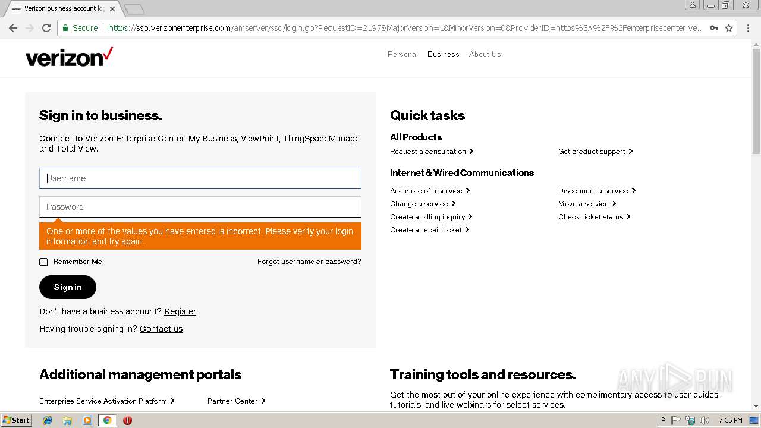Click the page vertical scrollbar thumb

click(x=756, y=101)
